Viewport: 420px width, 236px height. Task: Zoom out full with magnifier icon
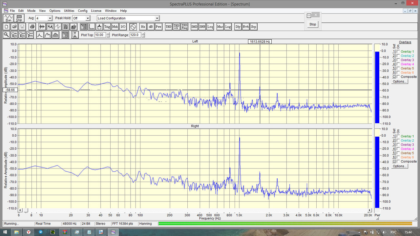tap(31, 35)
